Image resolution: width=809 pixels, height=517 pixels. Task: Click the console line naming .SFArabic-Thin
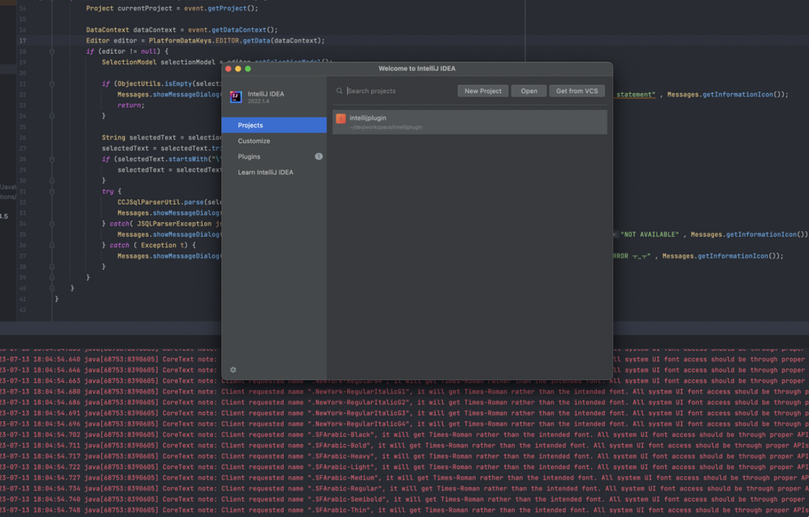click(404, 510)
